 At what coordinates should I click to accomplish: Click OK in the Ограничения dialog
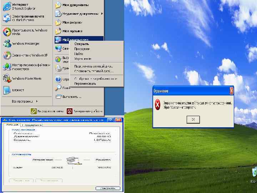(193, 119)
